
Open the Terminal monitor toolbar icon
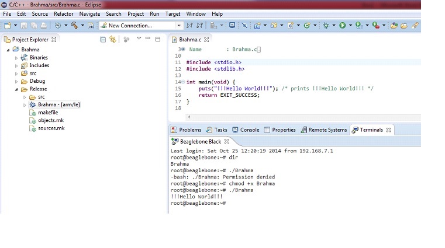[x=232, y=26]
